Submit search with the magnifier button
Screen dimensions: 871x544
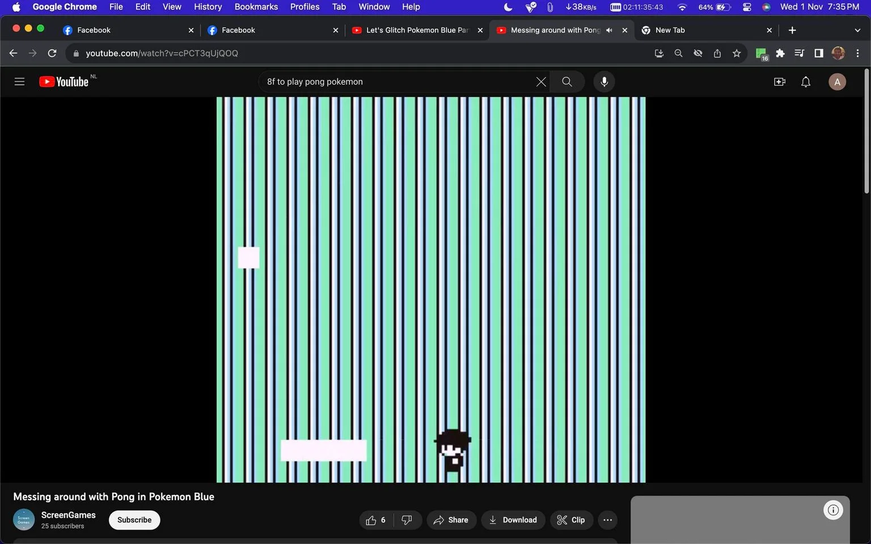[x=566, y=82]
